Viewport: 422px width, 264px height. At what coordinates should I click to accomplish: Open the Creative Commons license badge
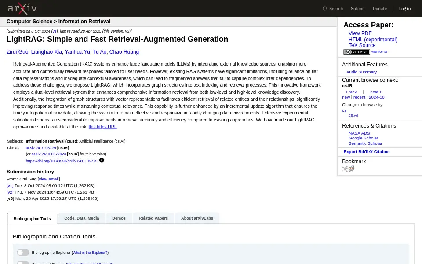357,52
